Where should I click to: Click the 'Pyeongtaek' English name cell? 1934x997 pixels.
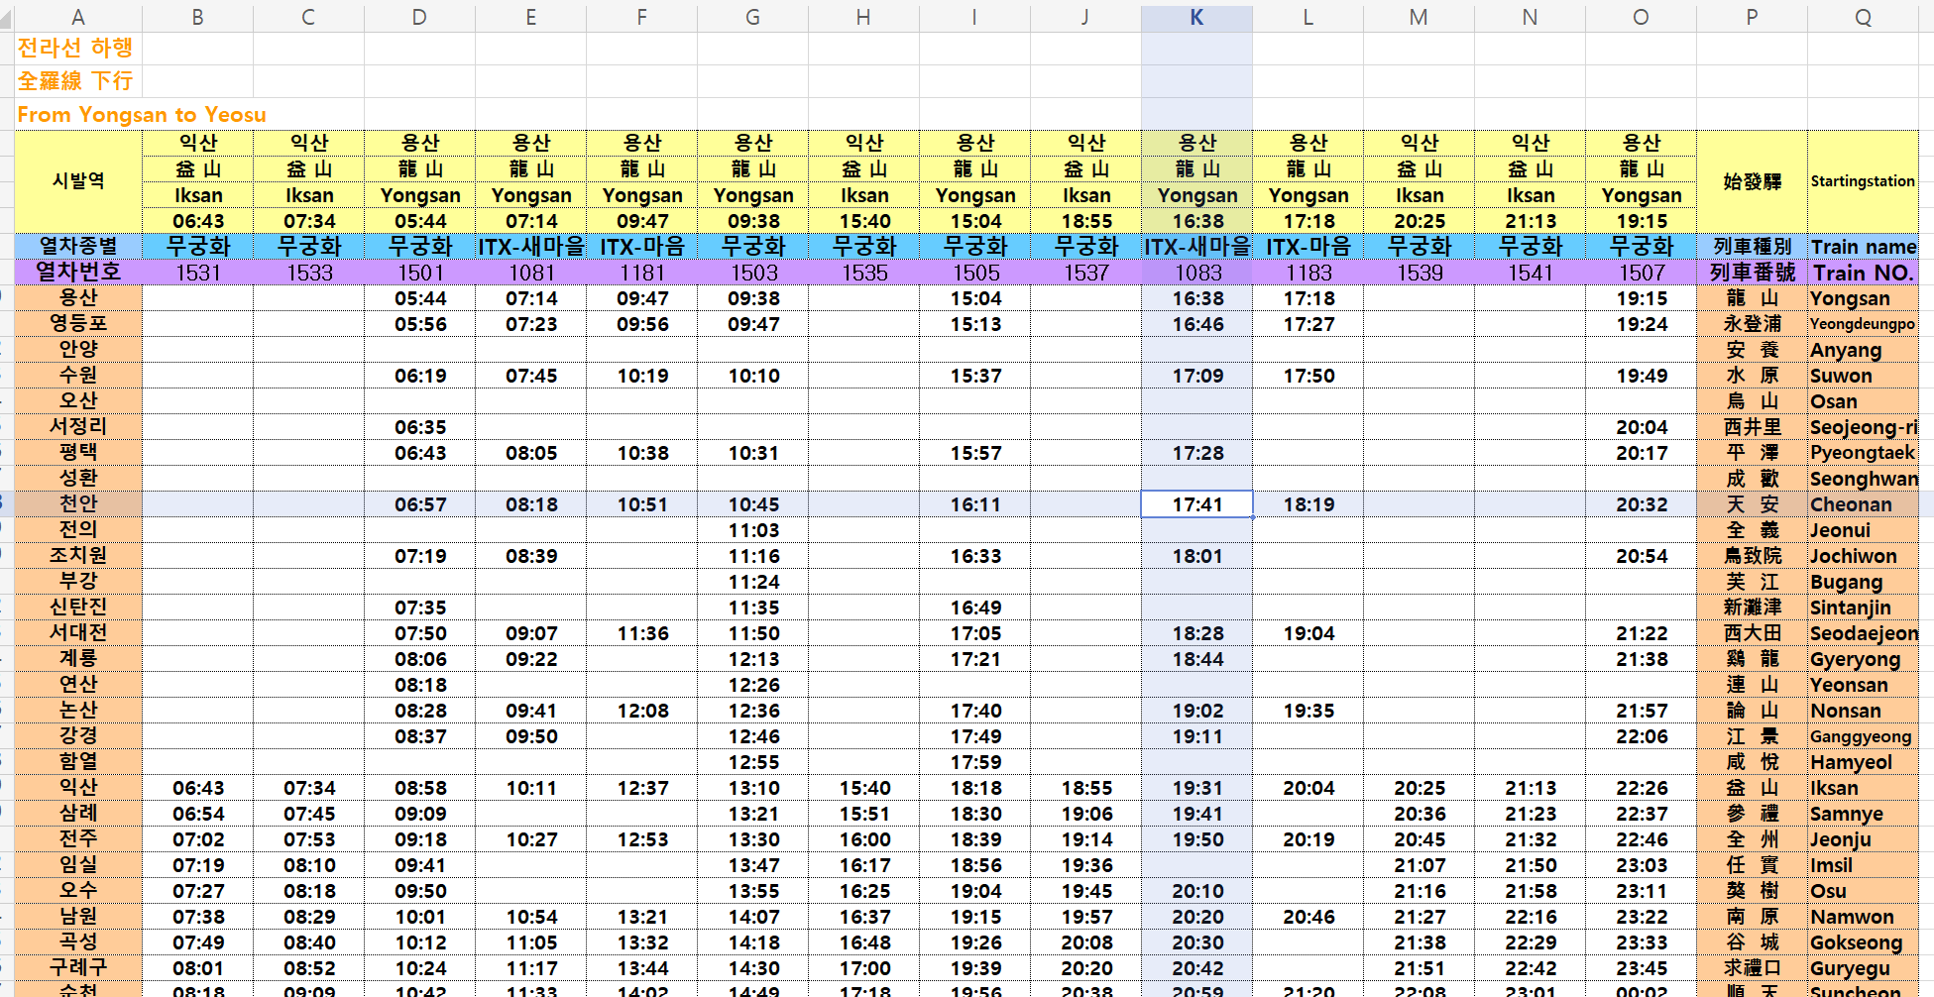1863,453
